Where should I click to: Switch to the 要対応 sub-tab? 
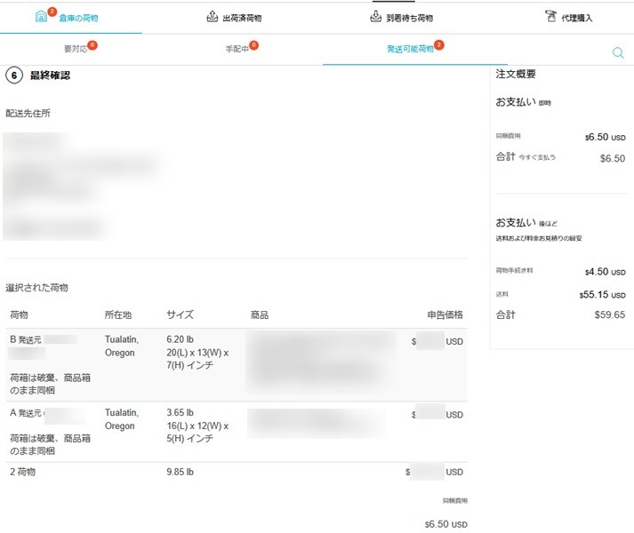(75, 49)
